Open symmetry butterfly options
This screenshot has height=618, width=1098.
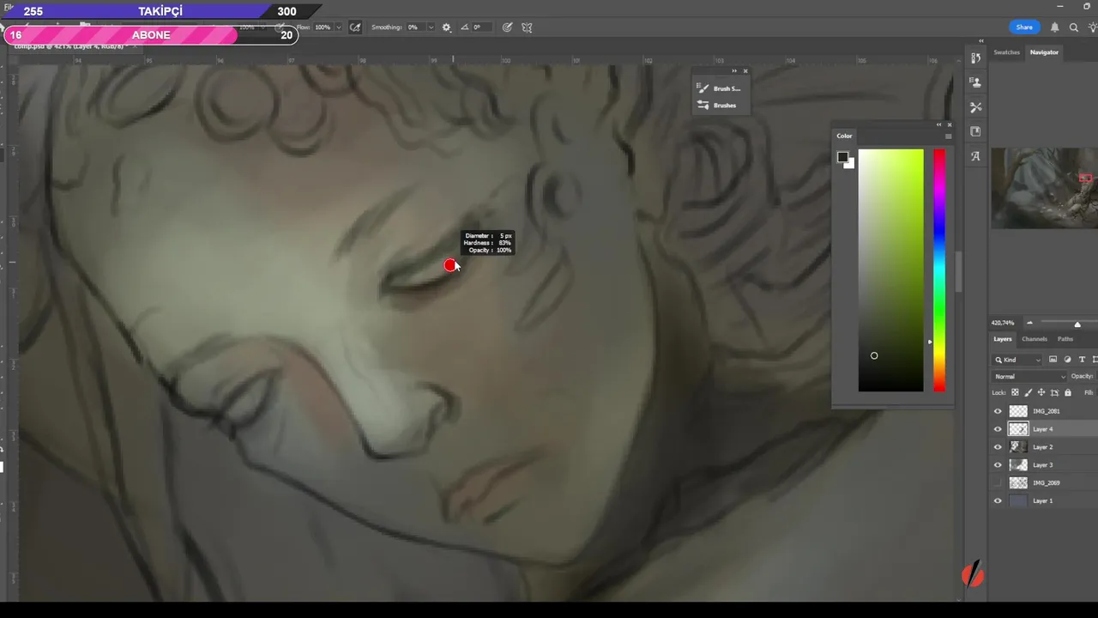point(527,27)
